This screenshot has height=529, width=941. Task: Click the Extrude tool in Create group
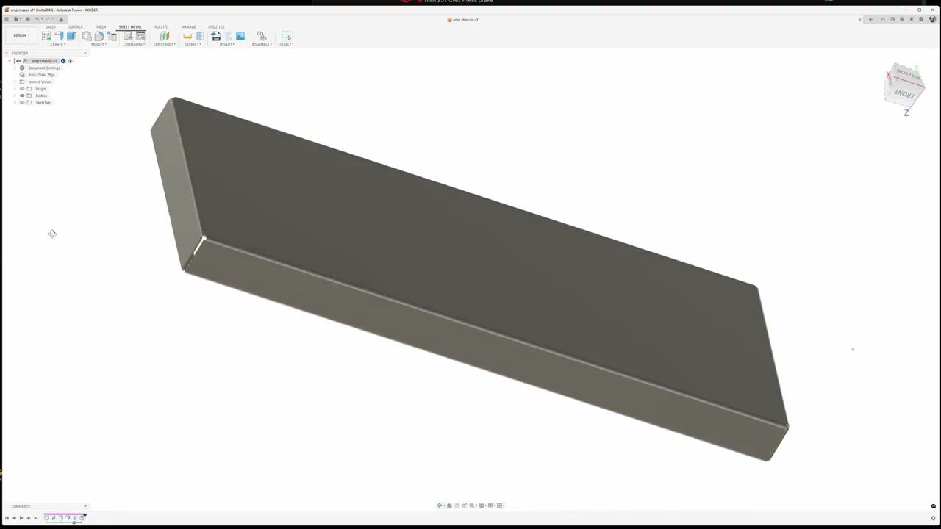pos(71,36)
